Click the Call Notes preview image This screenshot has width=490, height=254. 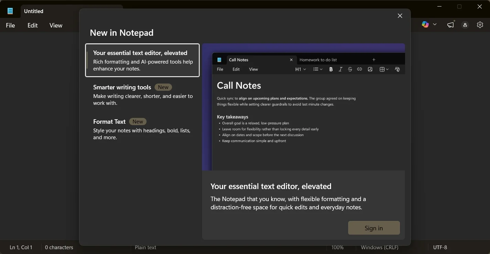(303, 107)
